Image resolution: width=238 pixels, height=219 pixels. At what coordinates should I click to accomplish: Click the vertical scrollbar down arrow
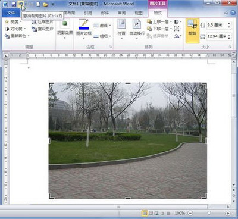pos(234,184)
